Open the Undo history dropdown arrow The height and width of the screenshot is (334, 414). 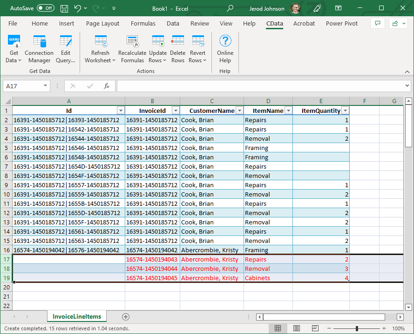click(x=86, y=8)
